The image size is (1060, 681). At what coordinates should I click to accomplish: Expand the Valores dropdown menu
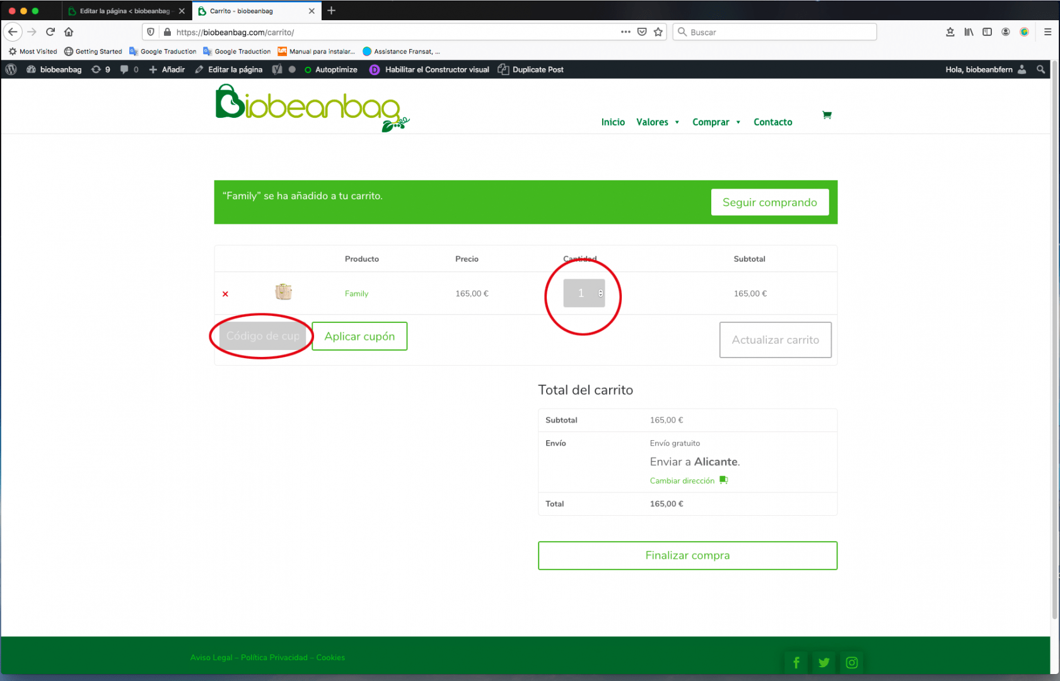coord(677,122)
